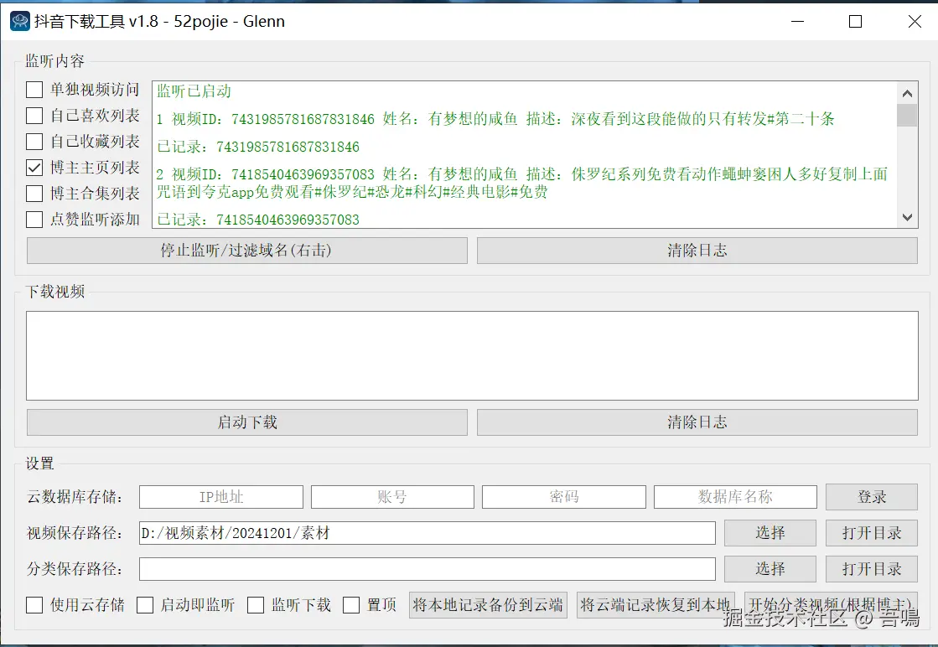Uncheck the 博主主页列表 checkbox

pyautogui.click(x=34, y=168)
